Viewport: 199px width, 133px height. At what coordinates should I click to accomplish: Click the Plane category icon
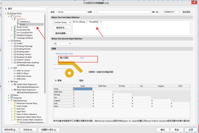[x=12, y=95]
